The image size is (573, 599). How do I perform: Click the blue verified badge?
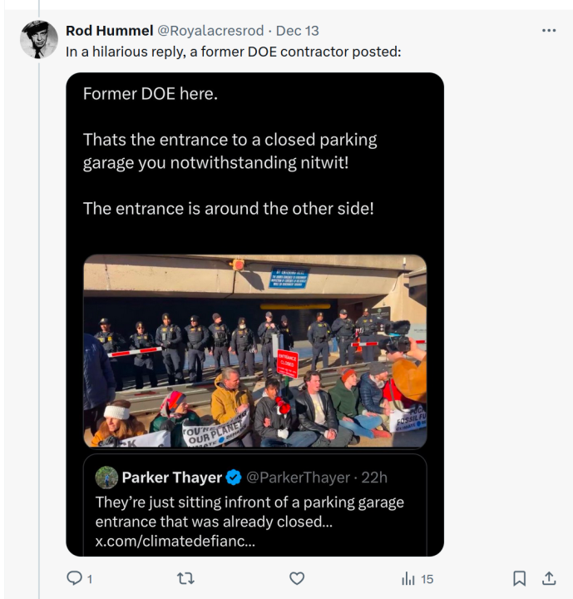[235, 478]
